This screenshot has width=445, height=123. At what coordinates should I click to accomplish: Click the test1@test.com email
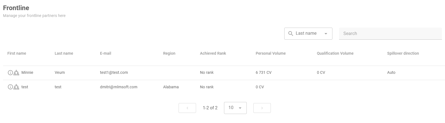pyautogui.click(x=114, y=73)
